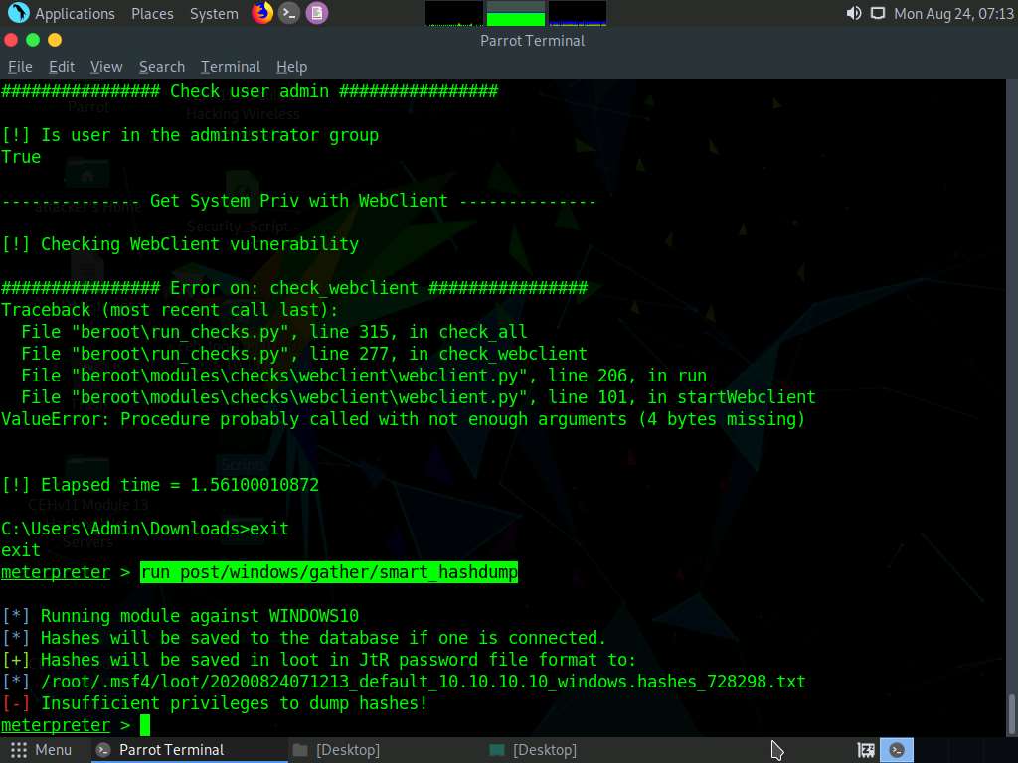
Task: Select second [Desktop] taskbar entry
Action: point(533,750)
